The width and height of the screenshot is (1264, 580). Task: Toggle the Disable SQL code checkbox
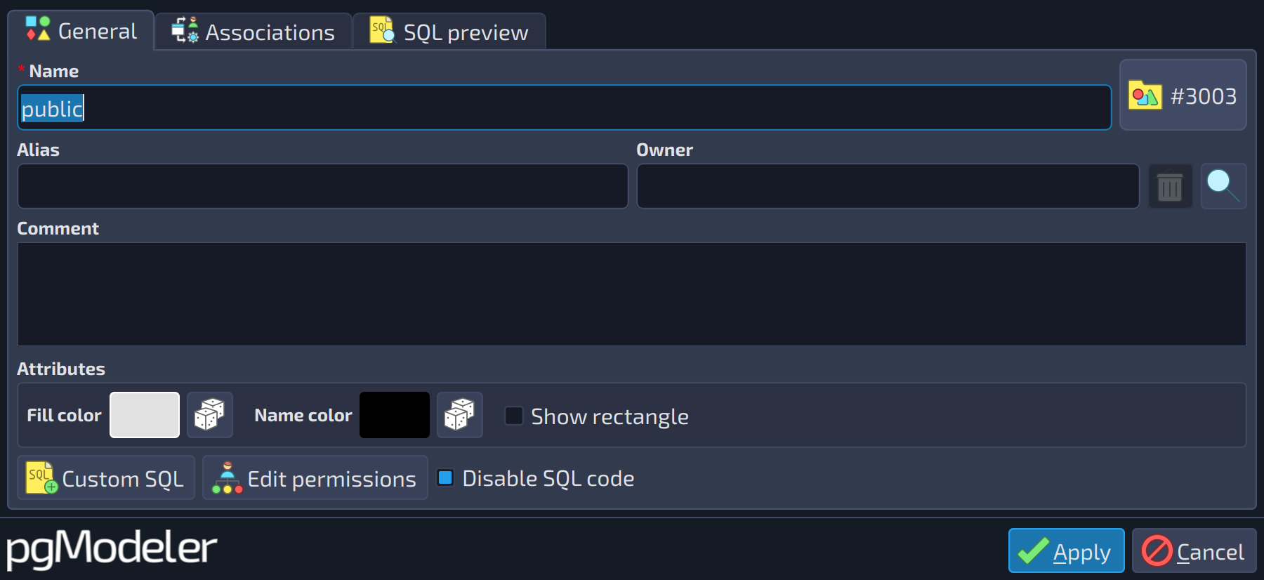coord(445,477)
